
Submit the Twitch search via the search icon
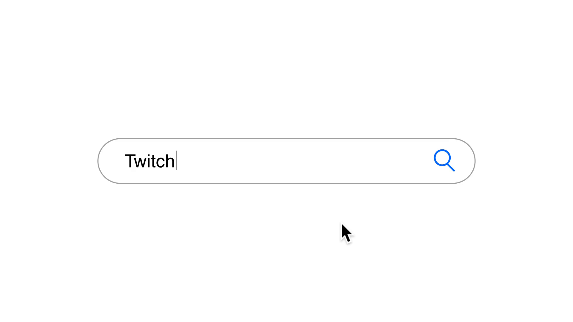(444, 160)
